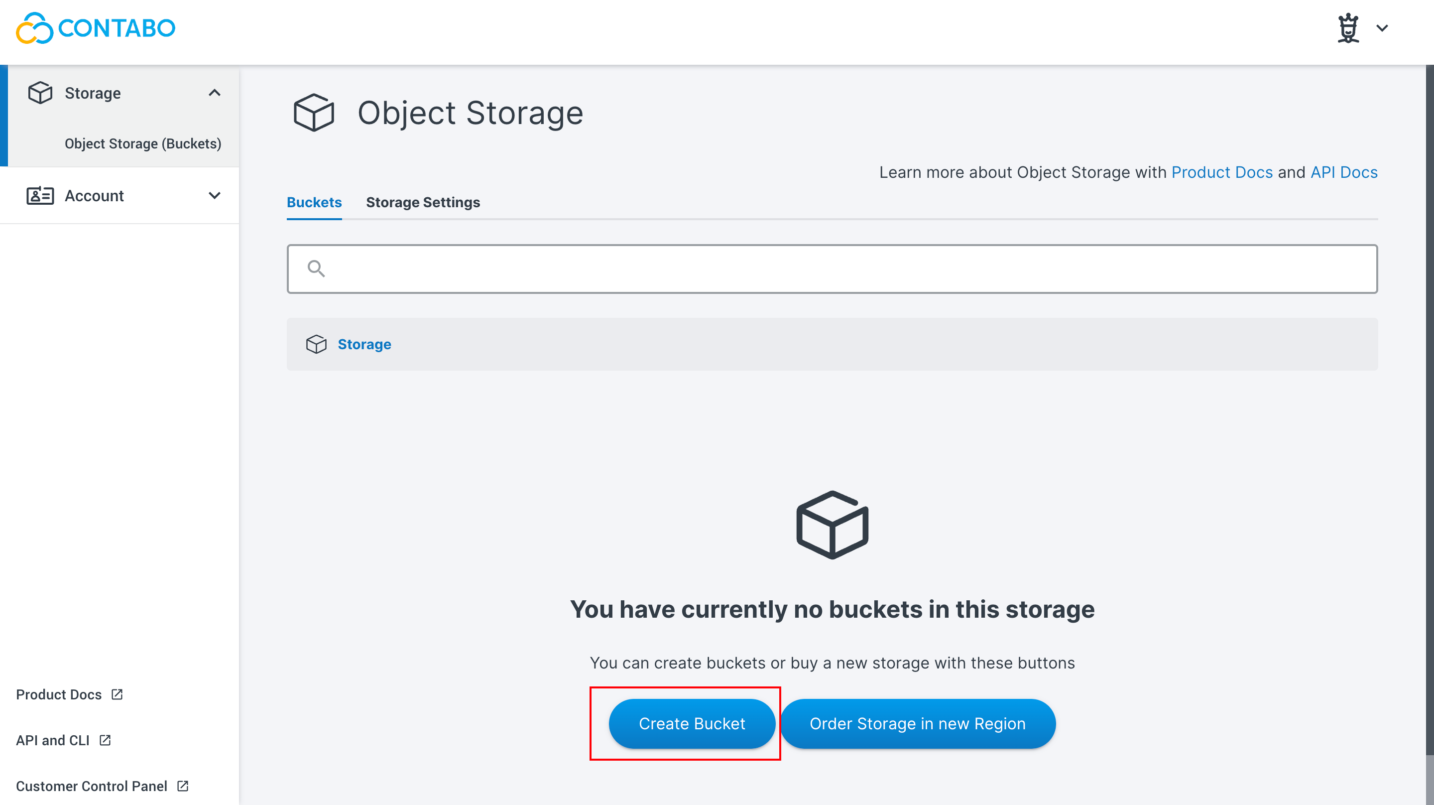Select the Buckets tab
Screen dimensions: 1434x805
(x=313, y=202)
